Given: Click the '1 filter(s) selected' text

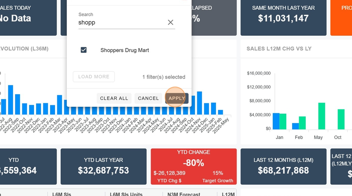Looking at the screenshot, I should pyautogui.click(x=163, y=77).
